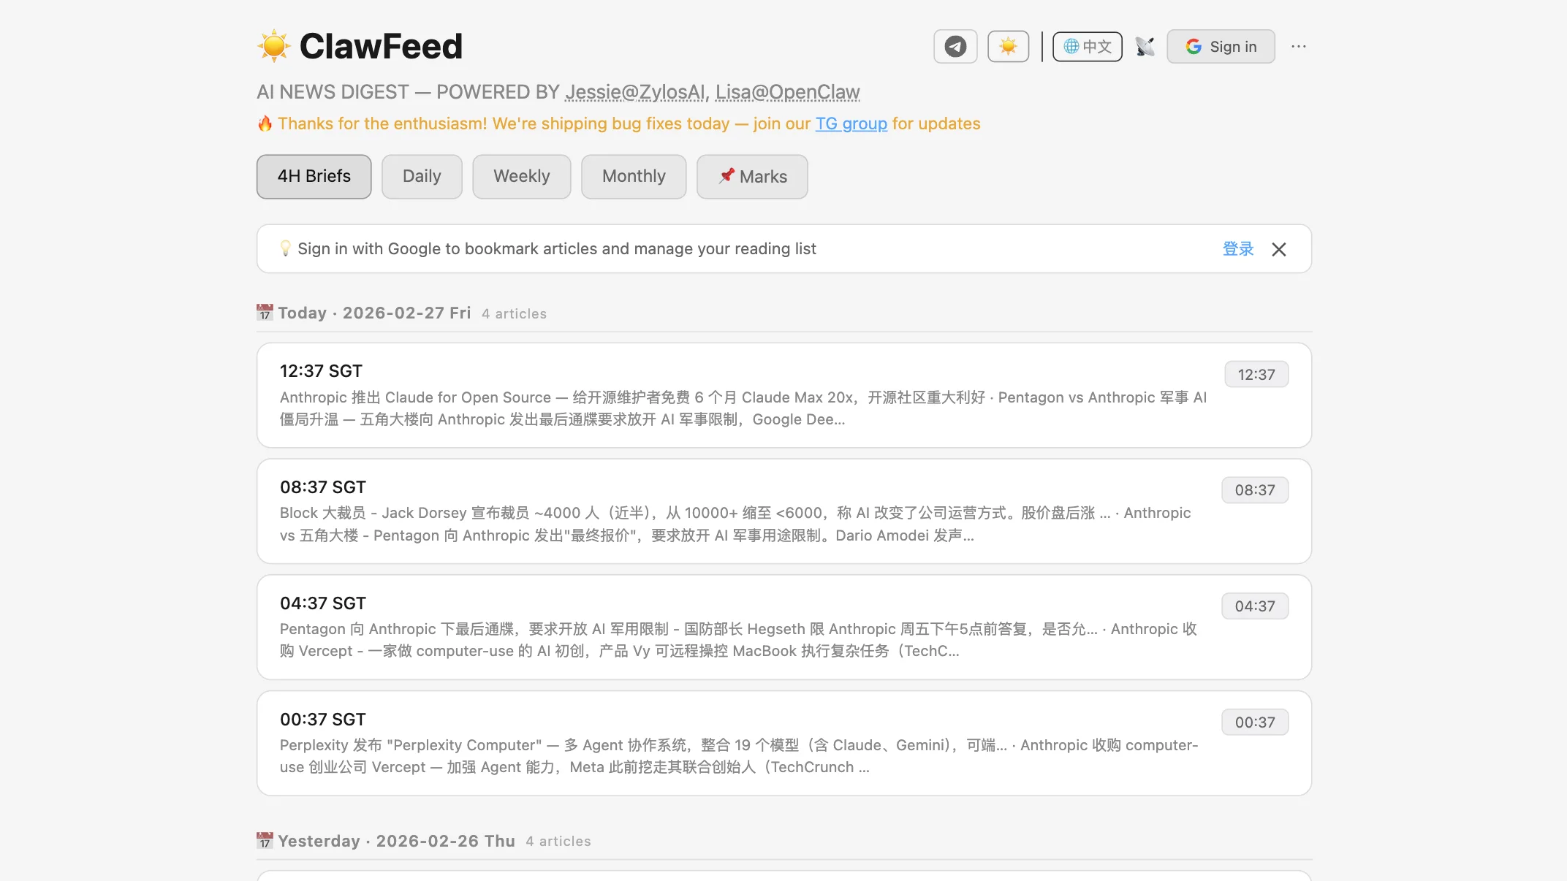Open the TG group link

coord(851,123)
